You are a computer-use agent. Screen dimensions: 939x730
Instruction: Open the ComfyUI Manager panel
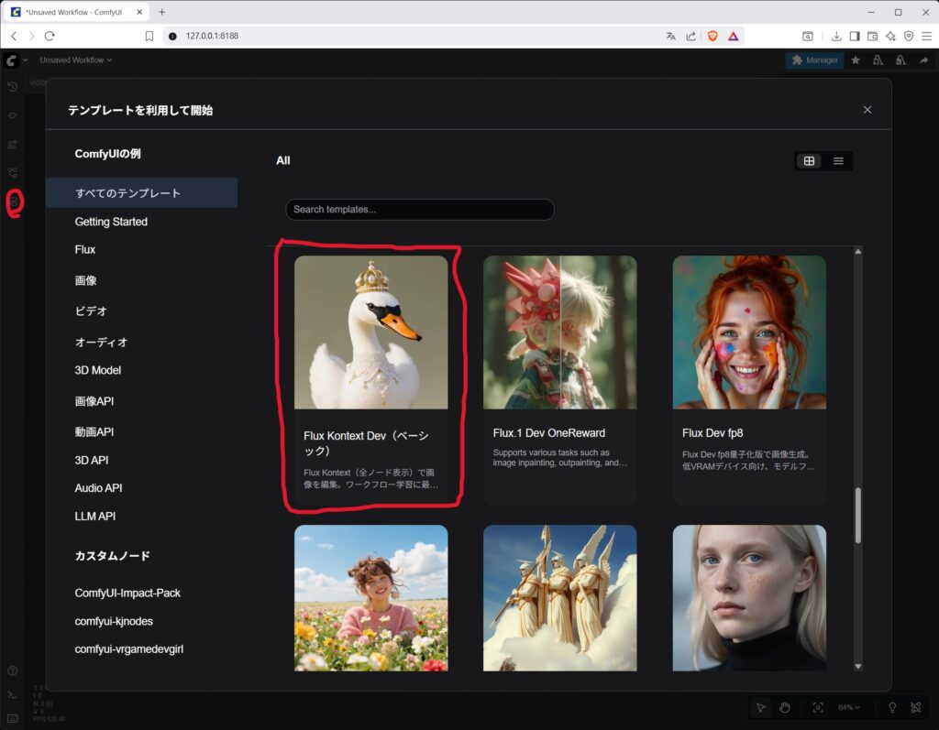click(814, 60)
